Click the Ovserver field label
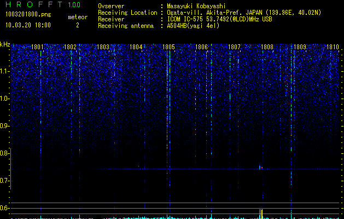Screen dimensions: 344x219 coord(111,6)
